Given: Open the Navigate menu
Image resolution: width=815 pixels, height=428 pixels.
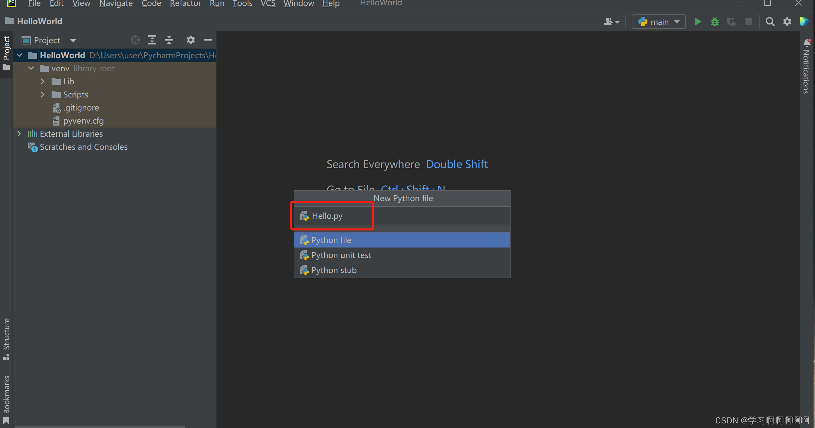Looking at the screenshot, I should (116, 4).
